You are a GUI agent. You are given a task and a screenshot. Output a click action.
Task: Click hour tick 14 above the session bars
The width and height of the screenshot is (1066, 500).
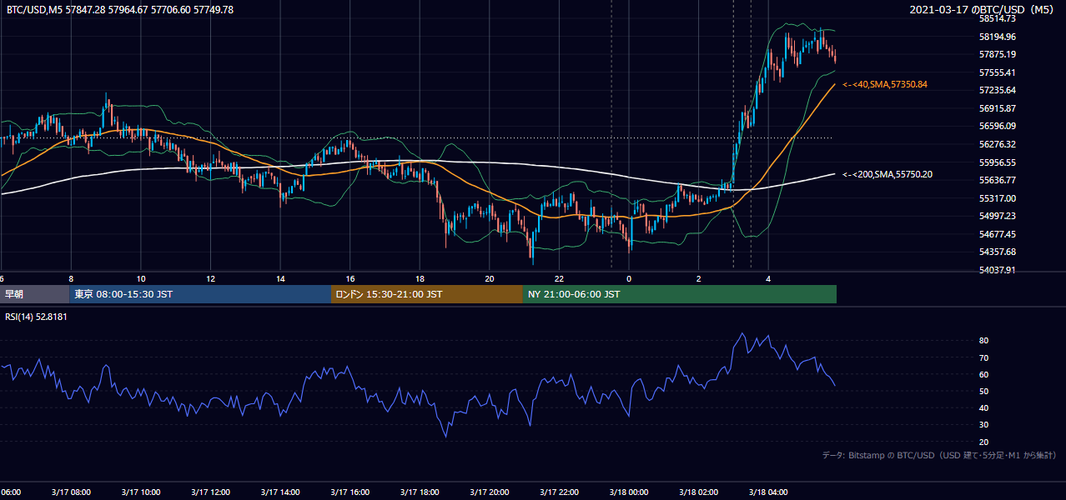(280, 279)
